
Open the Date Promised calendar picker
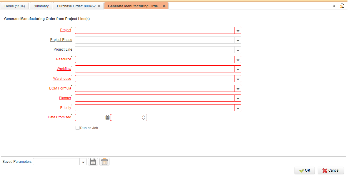pos(107,117)
